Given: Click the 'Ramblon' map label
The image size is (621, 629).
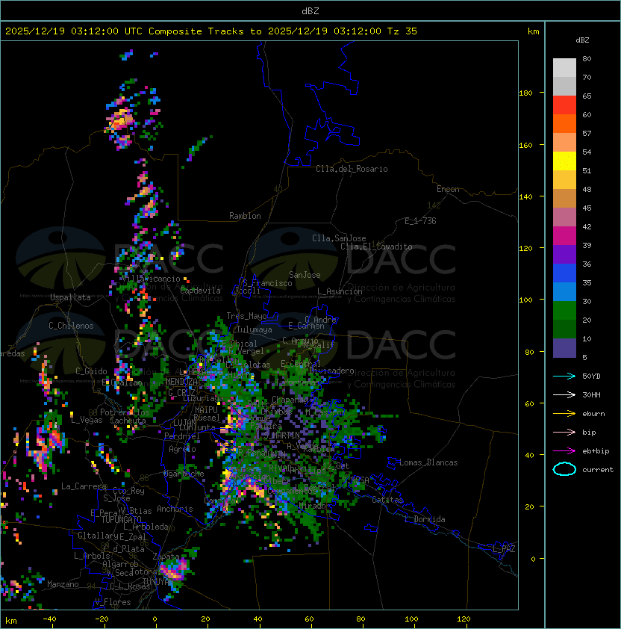Looking at the screenshot, I should (x=245, y=216).
